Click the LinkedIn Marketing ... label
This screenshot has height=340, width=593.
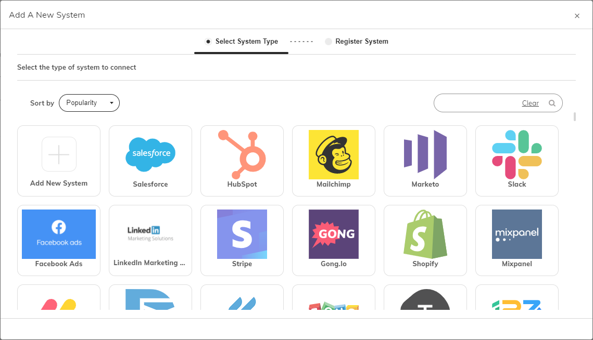click(149, 263)
